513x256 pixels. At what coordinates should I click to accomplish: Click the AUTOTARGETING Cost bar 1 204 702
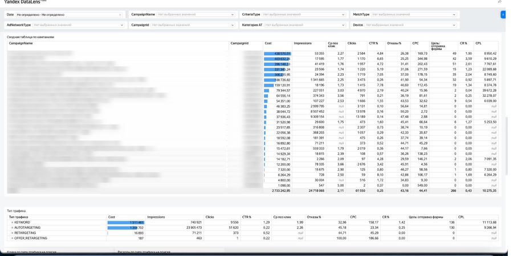126,228
